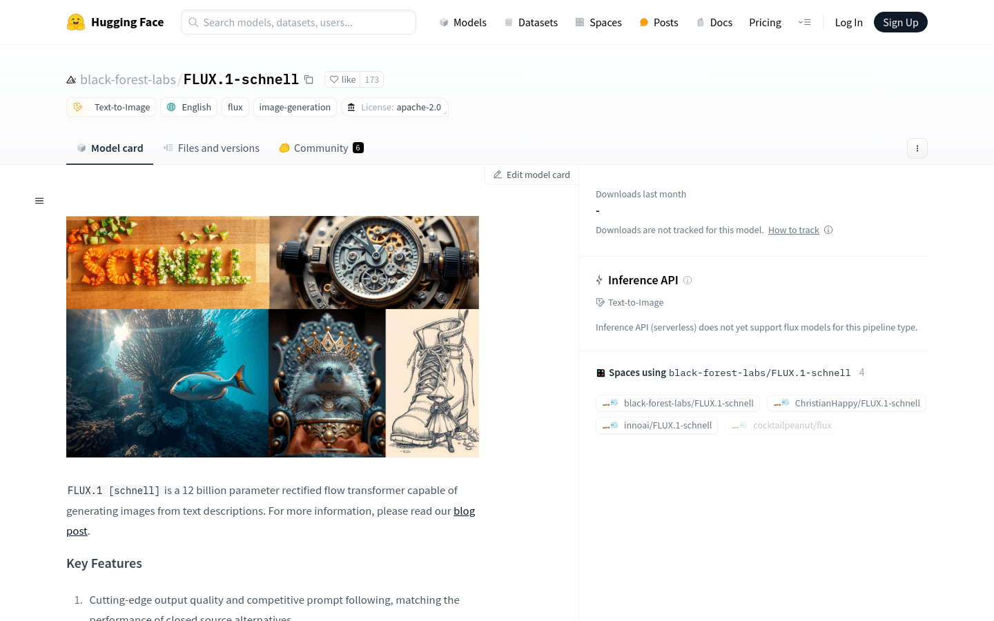Click Log In link
The width and height of the screenshot is (994, 621).
[848, 22]
